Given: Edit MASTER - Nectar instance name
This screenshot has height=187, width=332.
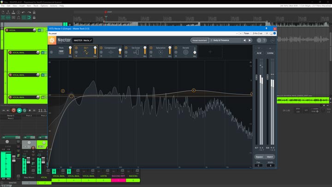Looking at the screenshot, I should tap(83, 40).
